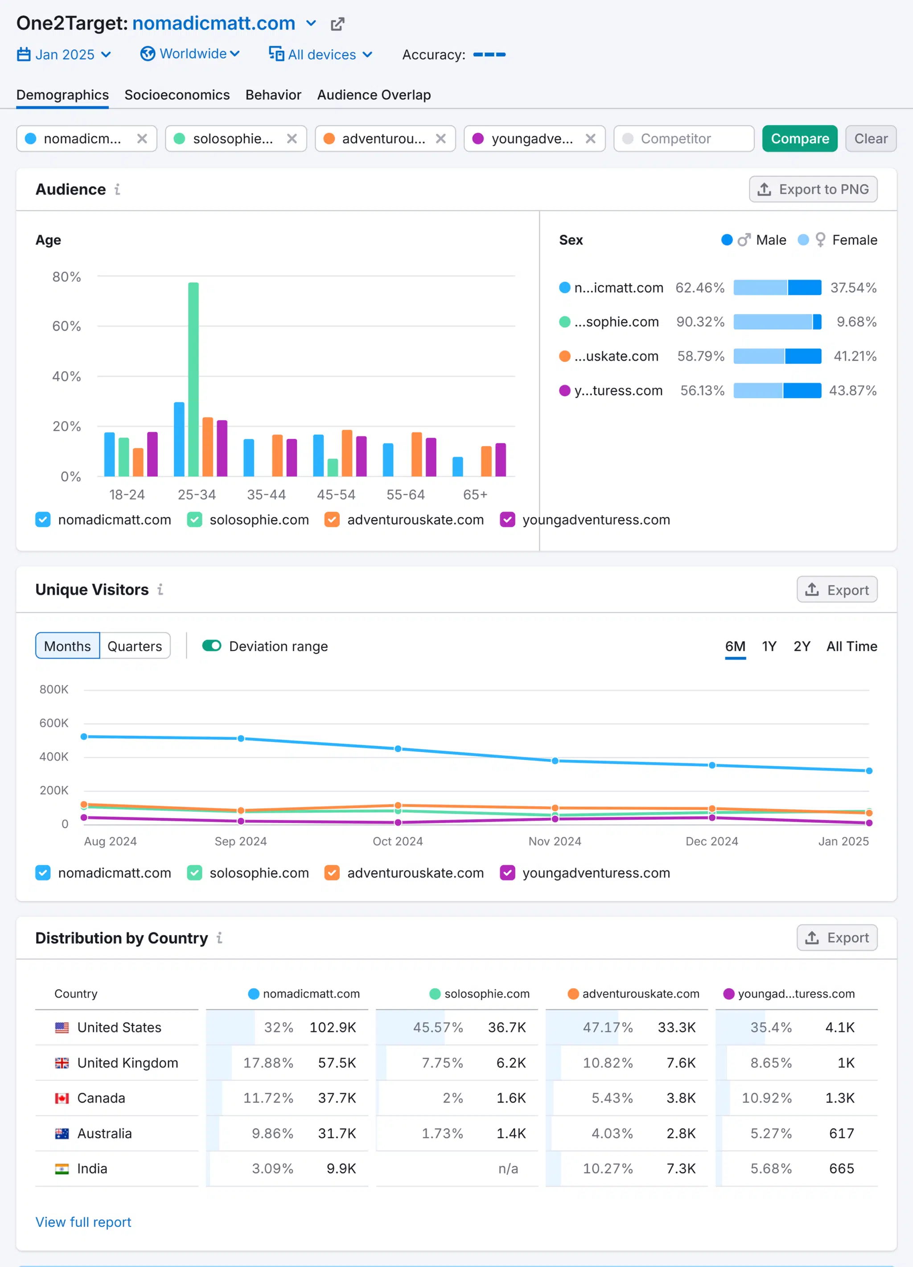Open the domain selector chevron next to nomadicmatt.com
This screenshot has height=1267, width=913.
tap(312, 24)
